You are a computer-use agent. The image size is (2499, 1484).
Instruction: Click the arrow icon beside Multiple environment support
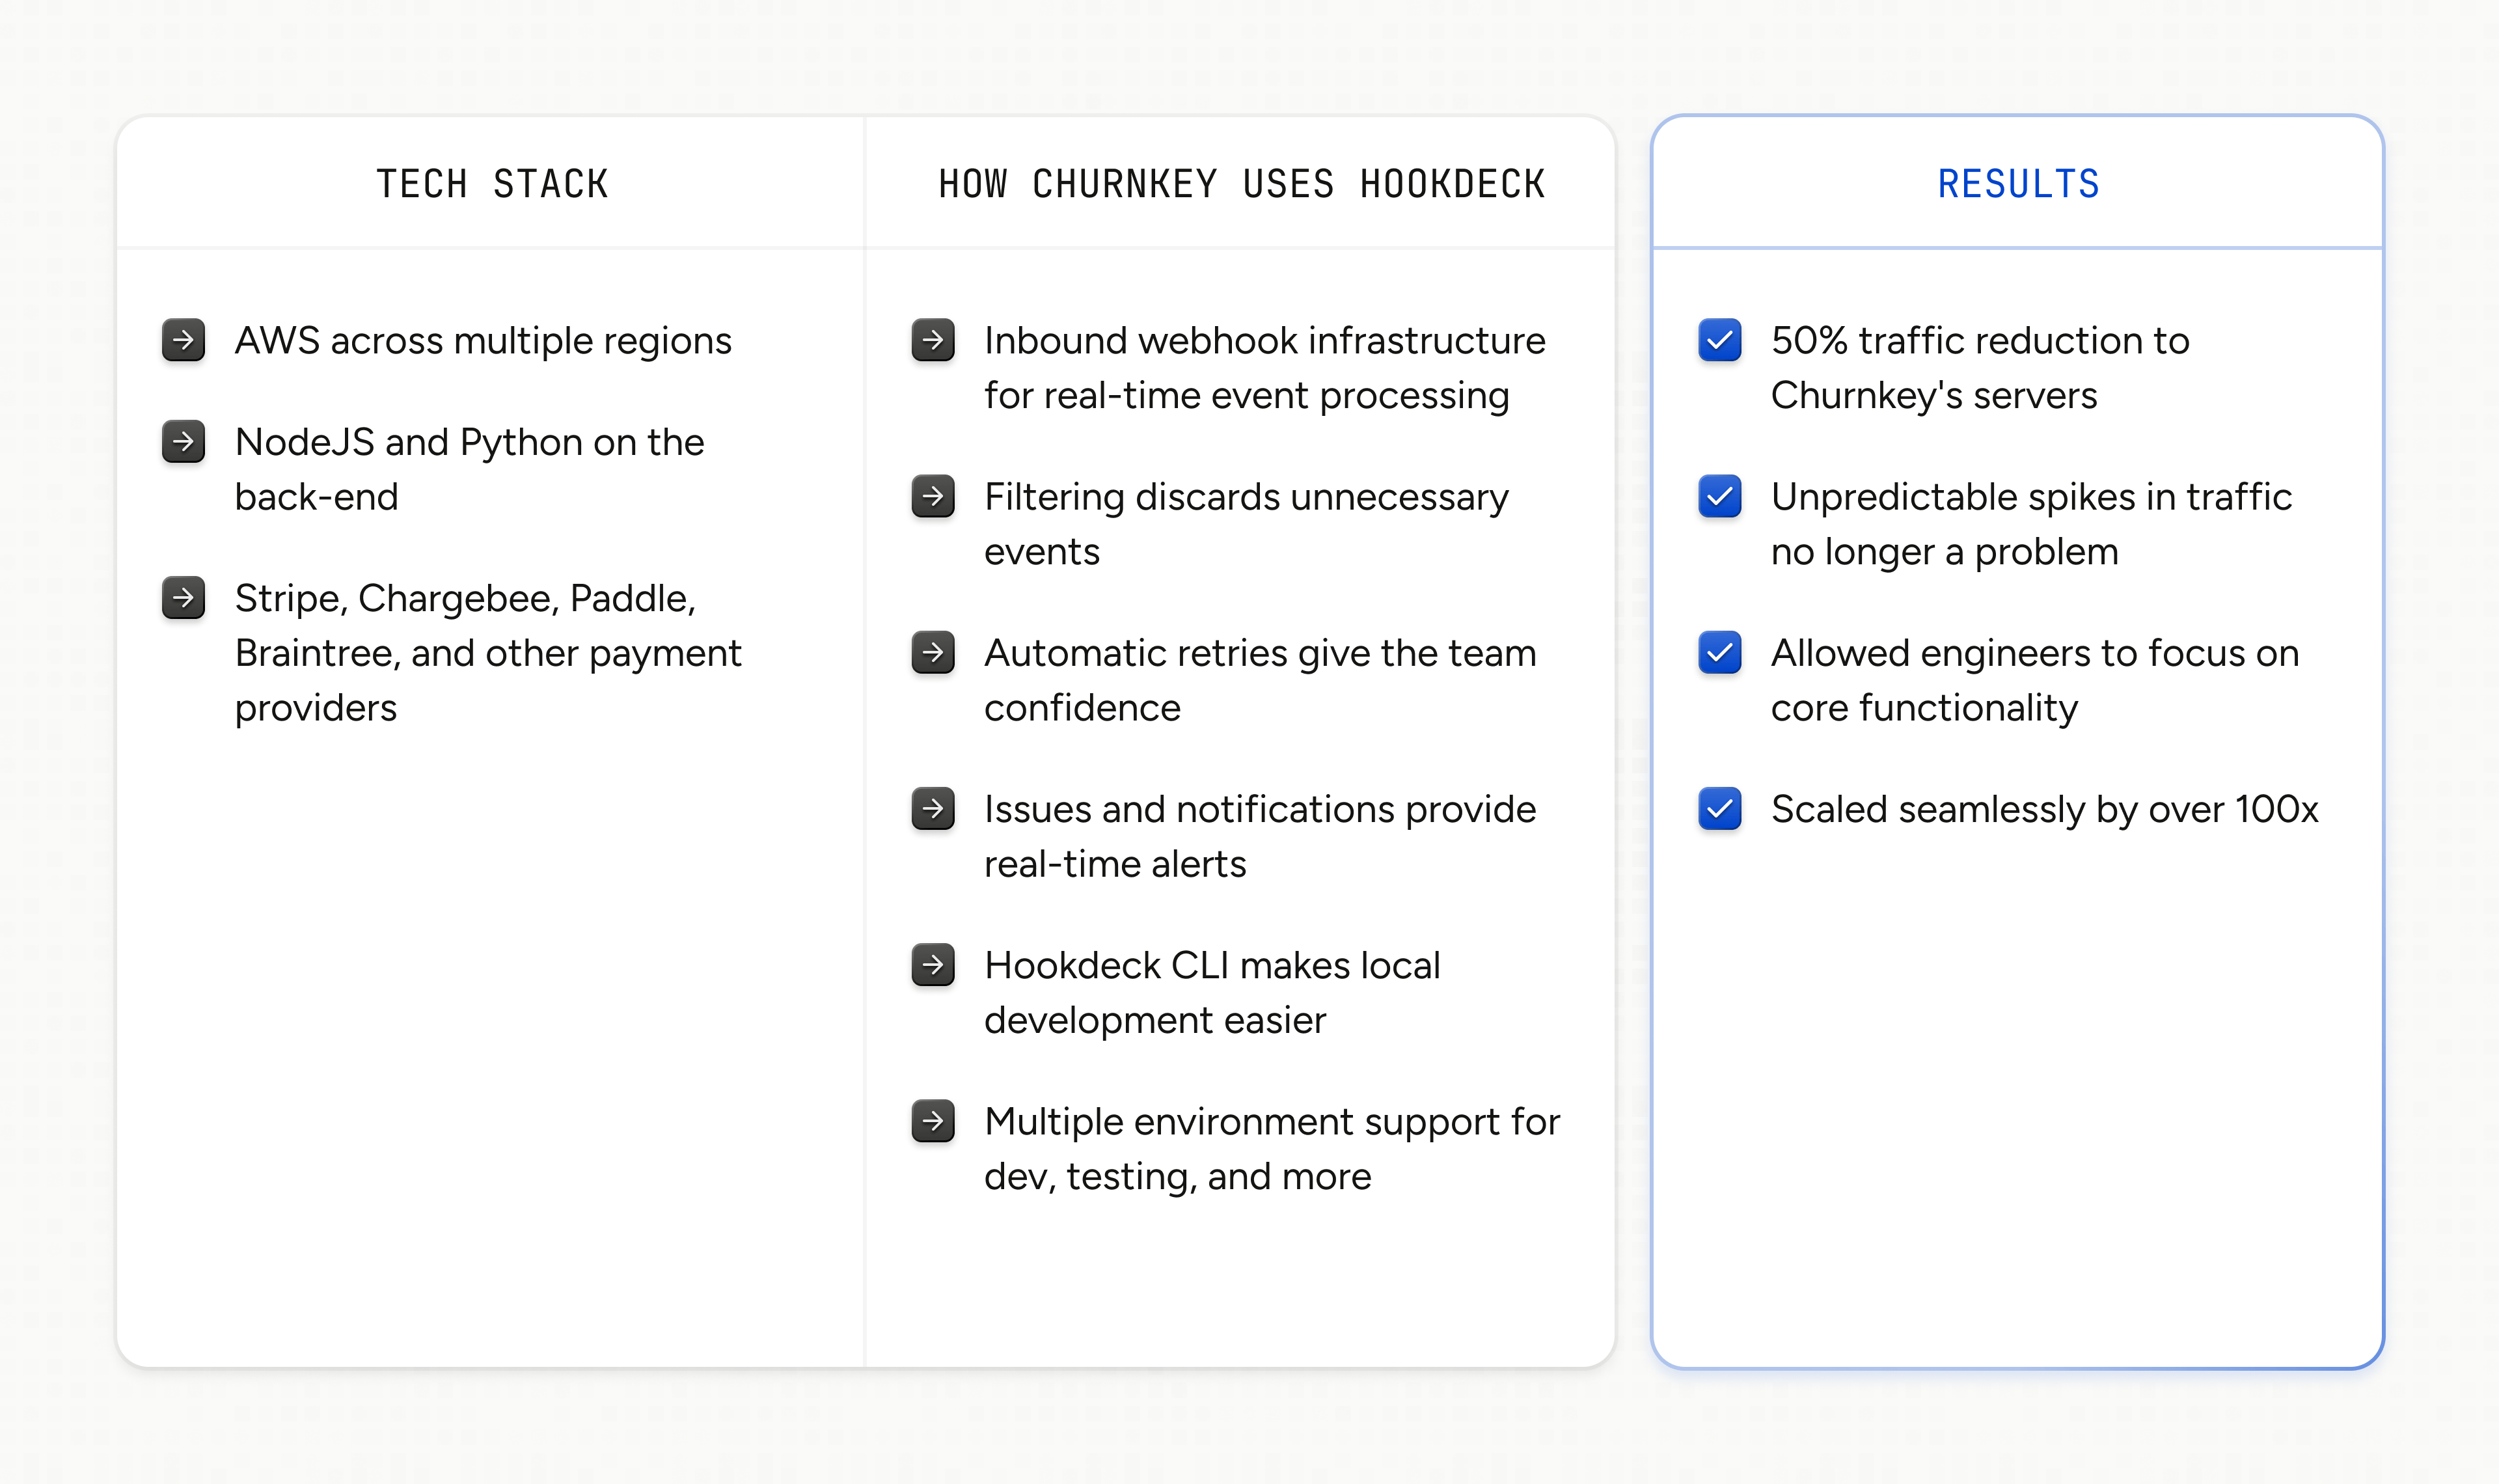[x=933, y=1122]
